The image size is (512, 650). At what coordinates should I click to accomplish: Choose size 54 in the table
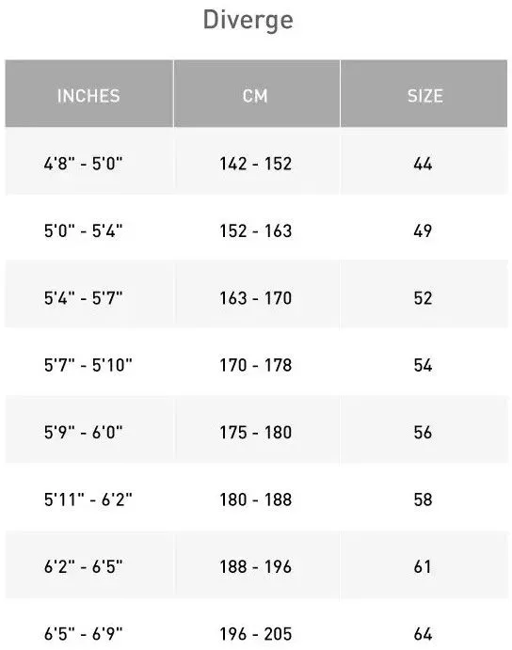(x=423, y=365)
